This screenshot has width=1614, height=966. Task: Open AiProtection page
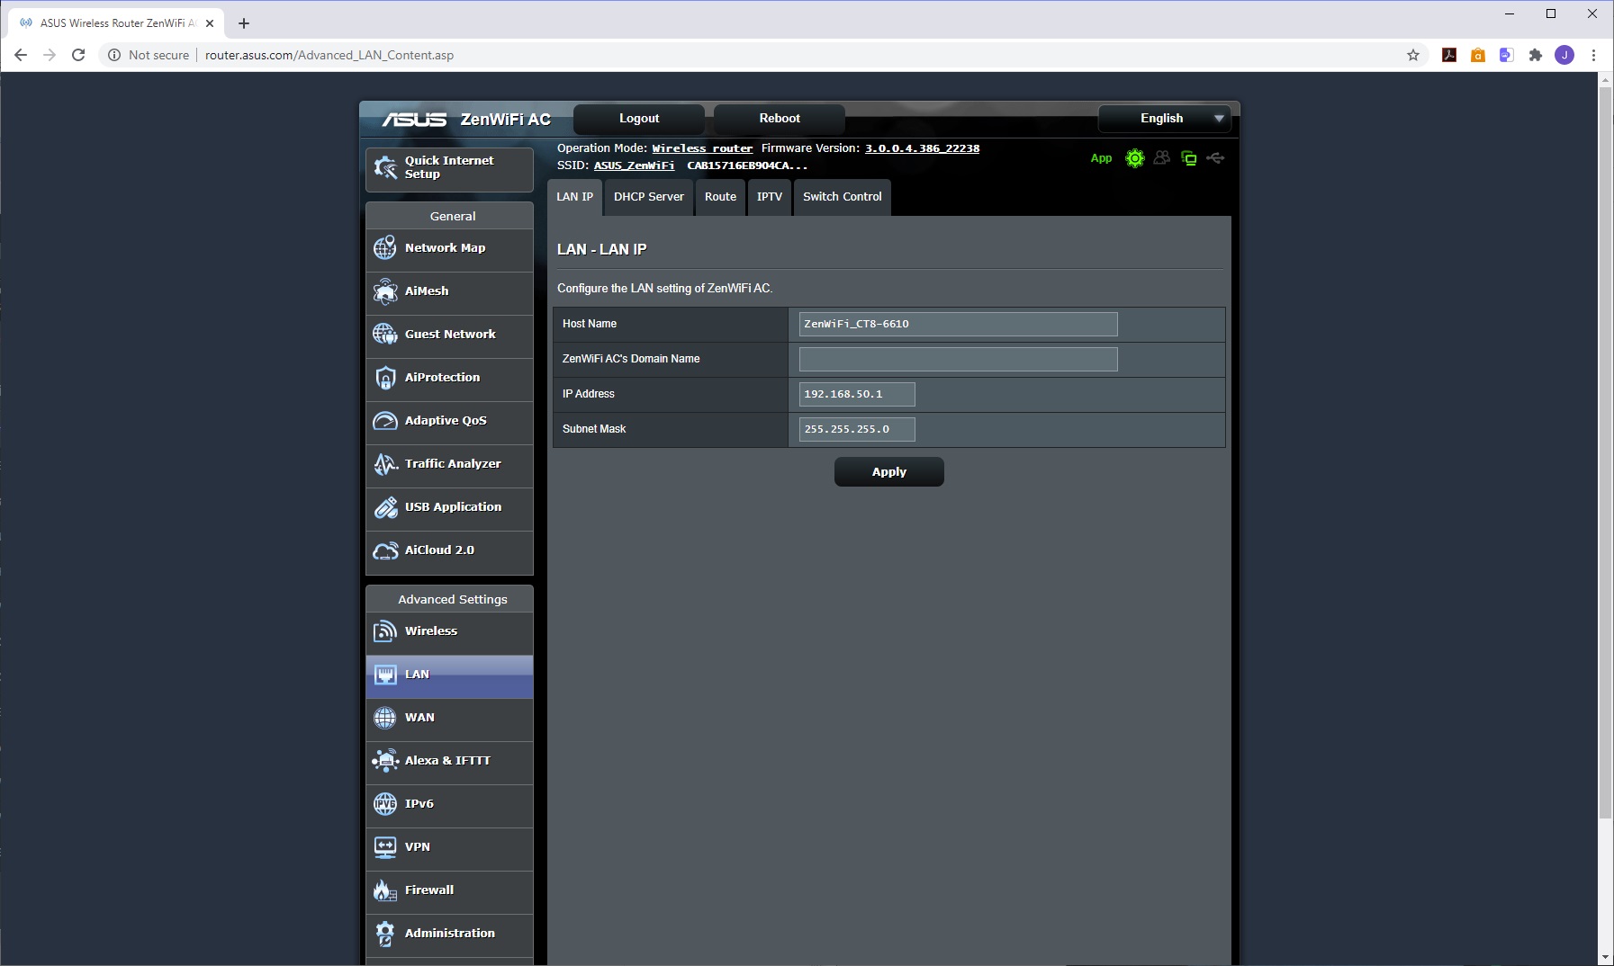coord(449,378)
